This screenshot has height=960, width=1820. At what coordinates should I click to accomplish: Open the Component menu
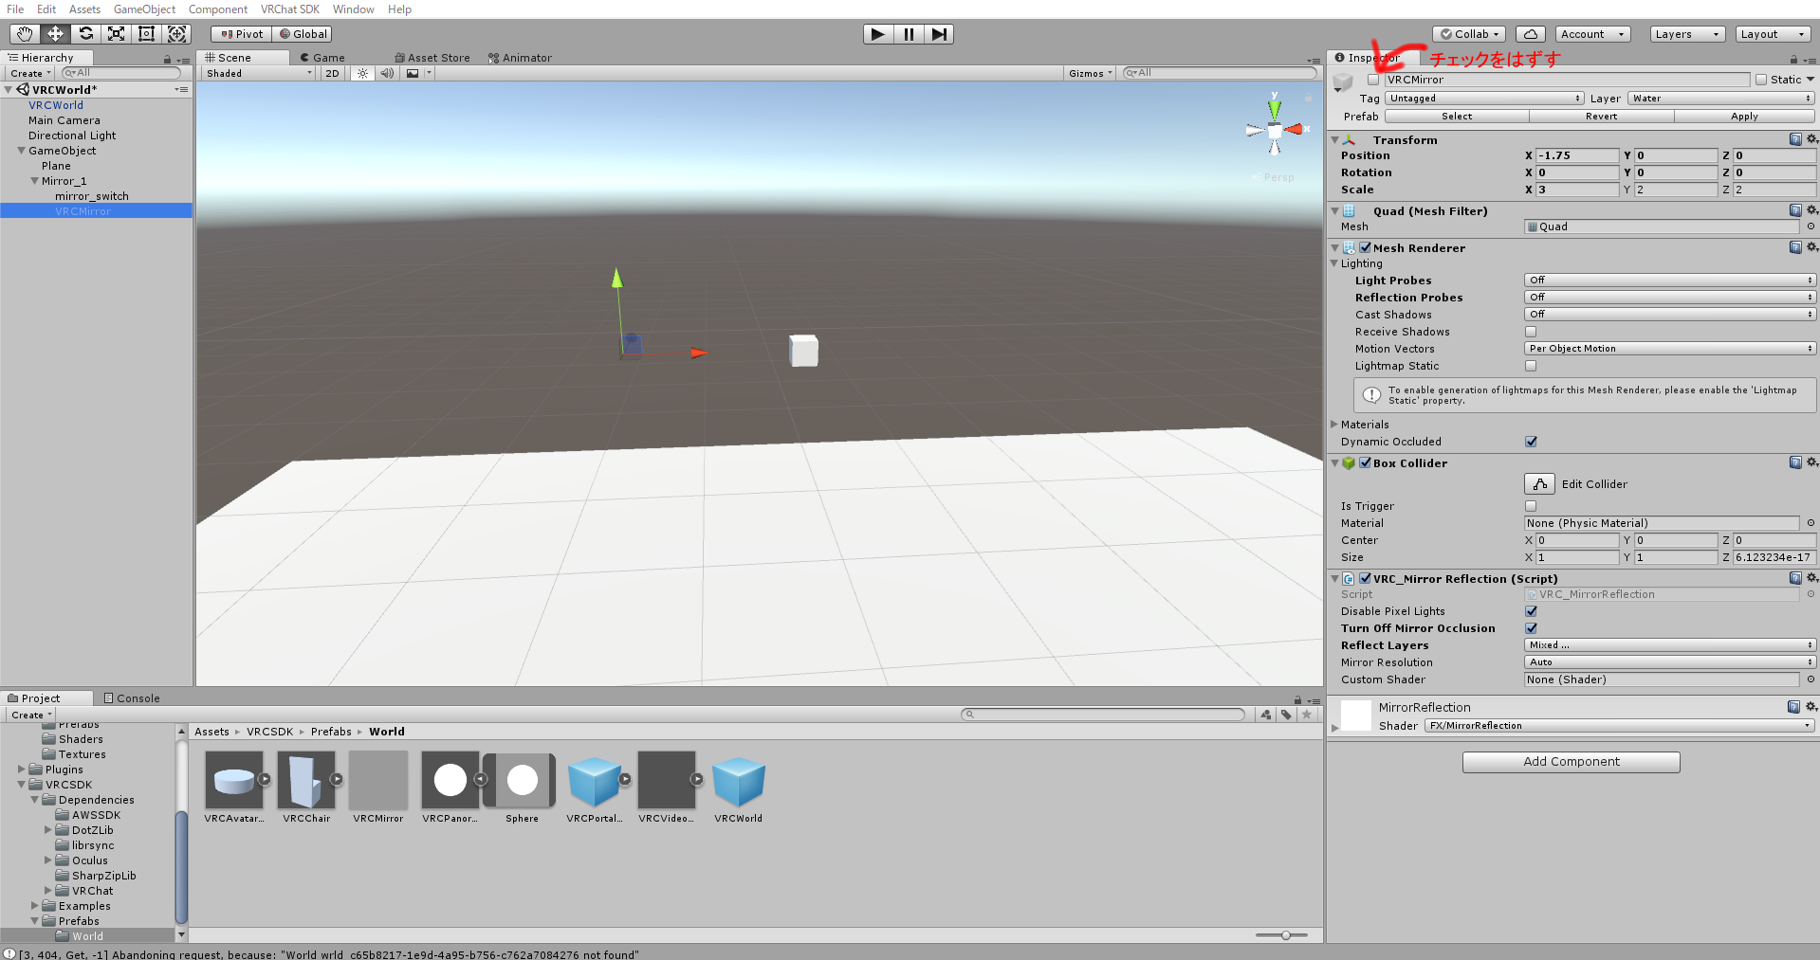coord(218,9)
